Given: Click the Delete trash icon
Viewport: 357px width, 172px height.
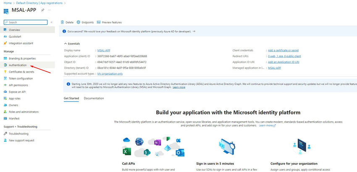Looking at the screenshot, I should (63, 22).
